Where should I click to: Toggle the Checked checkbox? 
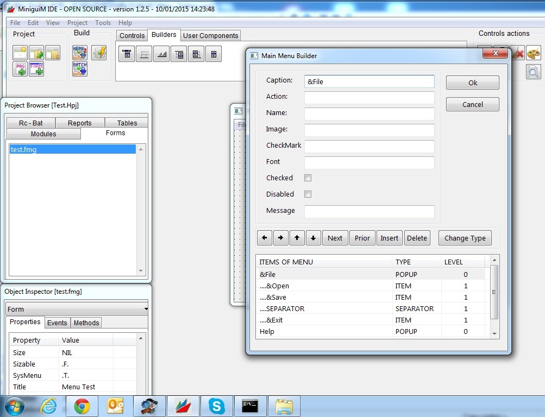[x=308, y=178]
